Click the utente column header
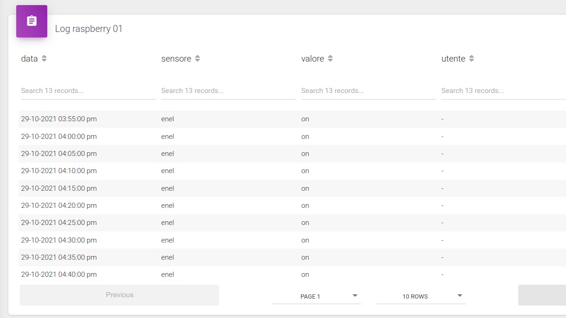This screenshot has height=318, width=566. tap(453, 59)
